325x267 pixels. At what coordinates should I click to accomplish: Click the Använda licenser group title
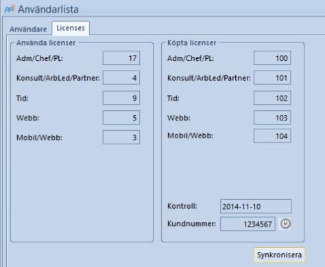[46, 42]
